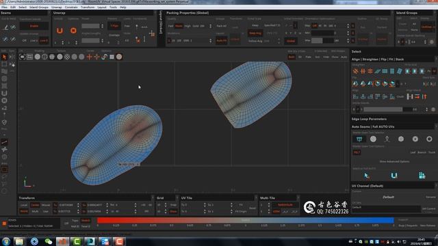Collapse the Unwrap panel
This screenshot has height=246, width=438.
[155, 13]
